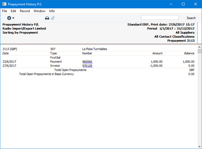
Task: Open invoice link 970129
Action: click(x=87, y=66)
